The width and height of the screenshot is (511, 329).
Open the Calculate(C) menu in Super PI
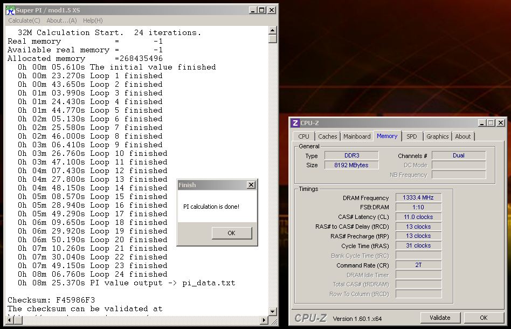pos(24,20)
